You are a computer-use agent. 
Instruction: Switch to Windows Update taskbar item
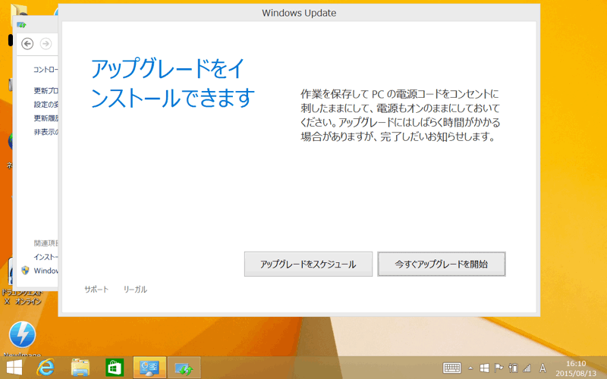tap(184, 368)
